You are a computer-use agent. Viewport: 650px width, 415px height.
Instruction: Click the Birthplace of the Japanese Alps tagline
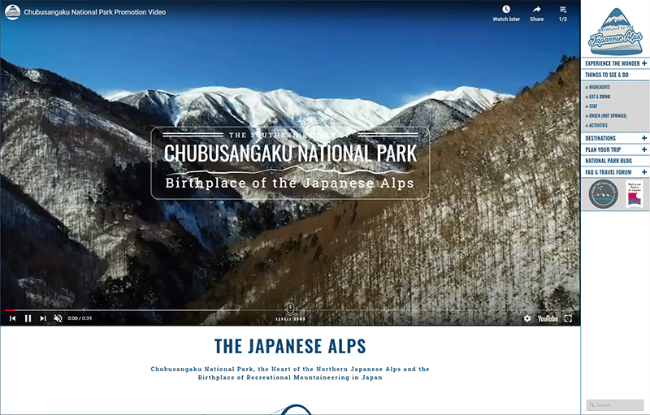290,183
